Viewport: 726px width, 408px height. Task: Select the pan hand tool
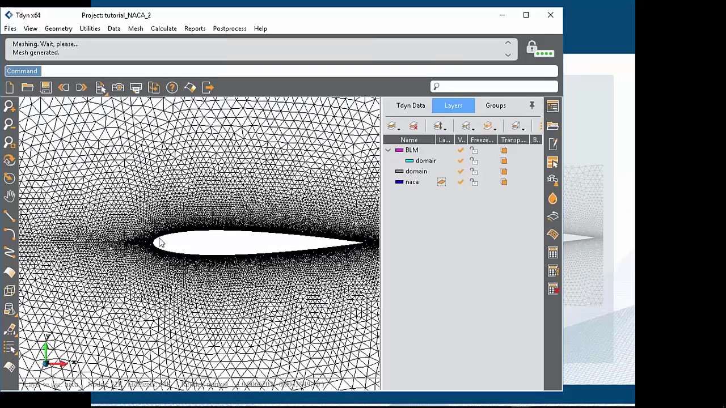pyautogui.click(x=9, y=196)
